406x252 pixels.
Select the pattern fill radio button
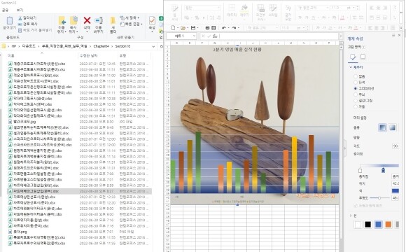point(356,94)
